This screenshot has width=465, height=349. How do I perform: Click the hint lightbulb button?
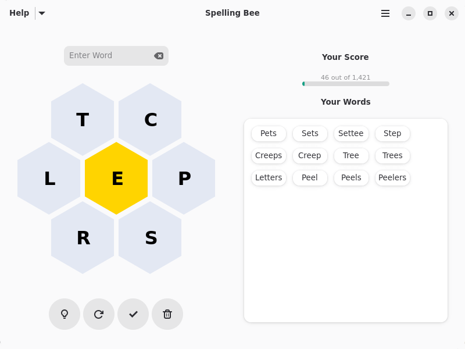[x=65, y=314]
